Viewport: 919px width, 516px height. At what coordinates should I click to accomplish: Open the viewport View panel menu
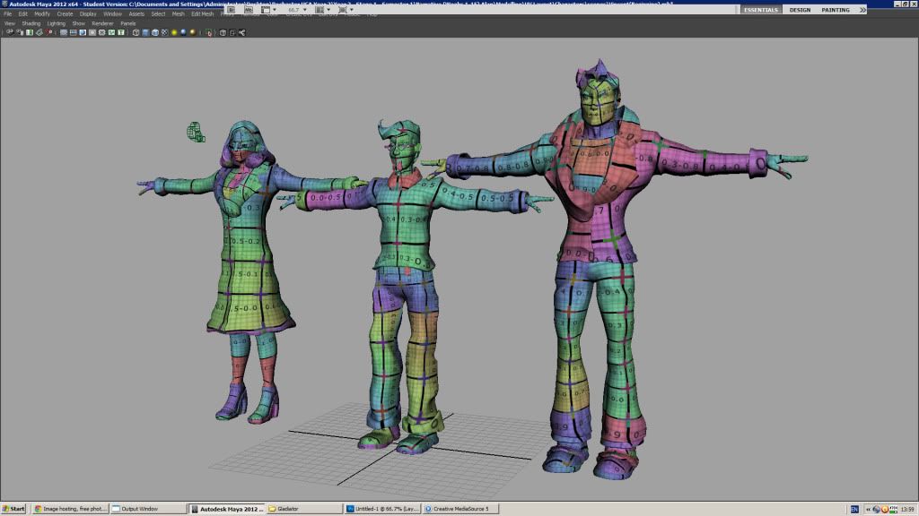pyautogui.click(x=10, y=23)
